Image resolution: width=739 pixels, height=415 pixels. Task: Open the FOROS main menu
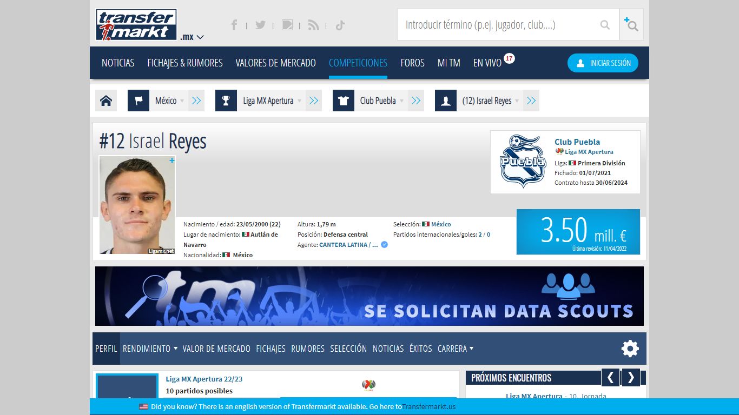(x=413, y=63)
